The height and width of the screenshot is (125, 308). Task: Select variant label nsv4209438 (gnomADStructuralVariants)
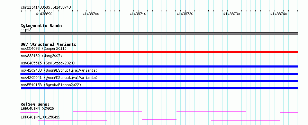pyautogui.click(x=59, y=70)
